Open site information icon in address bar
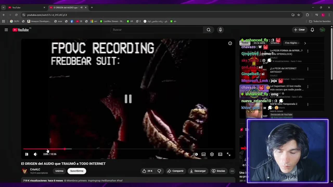The width and height of the screenshot is (333, 187). [x=24, y=15]
